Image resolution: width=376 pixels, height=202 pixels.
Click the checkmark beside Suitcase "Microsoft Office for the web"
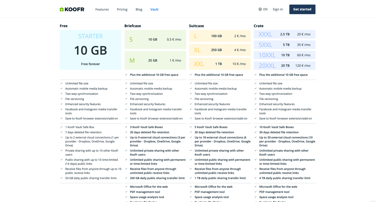tap(191, 187)
